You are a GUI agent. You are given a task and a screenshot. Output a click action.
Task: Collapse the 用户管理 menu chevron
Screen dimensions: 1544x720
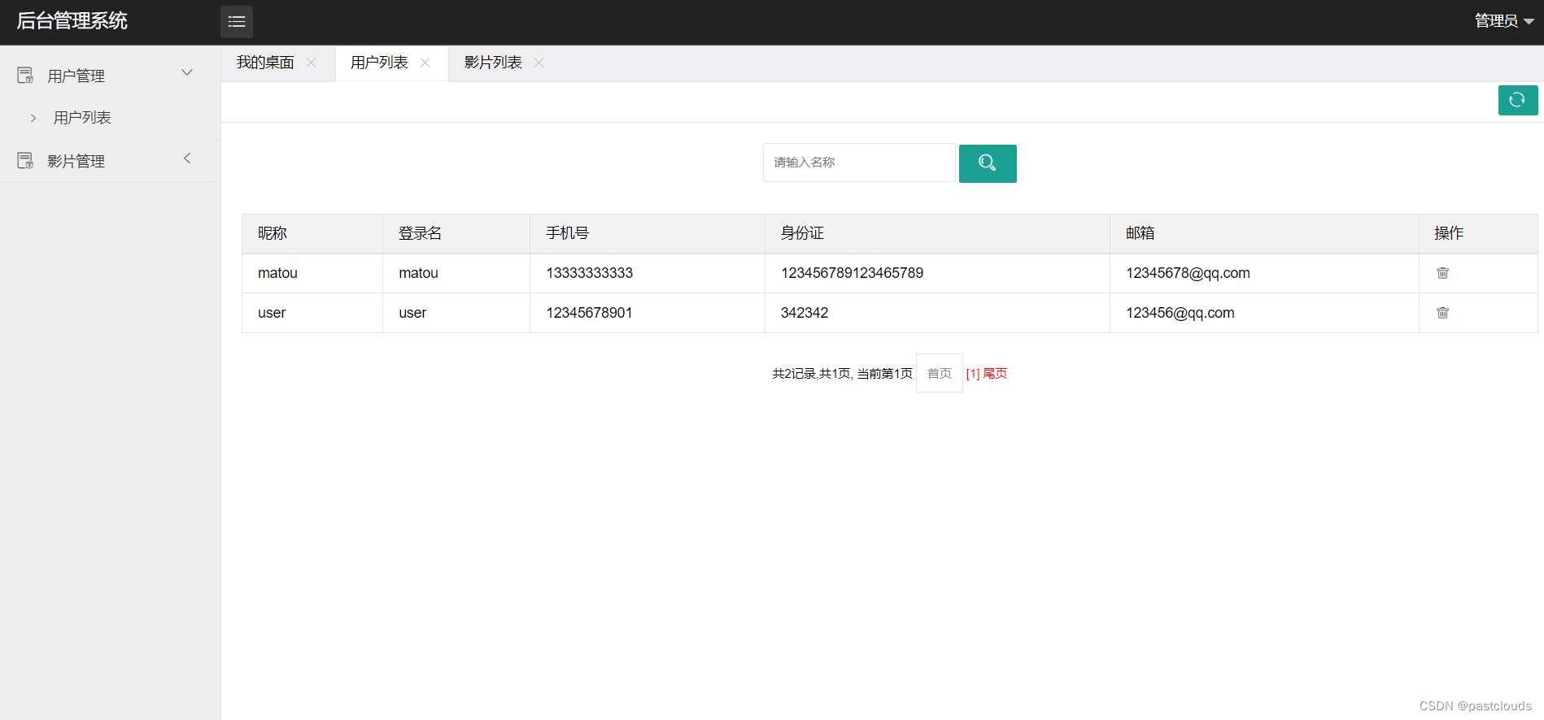pos(187,72)
